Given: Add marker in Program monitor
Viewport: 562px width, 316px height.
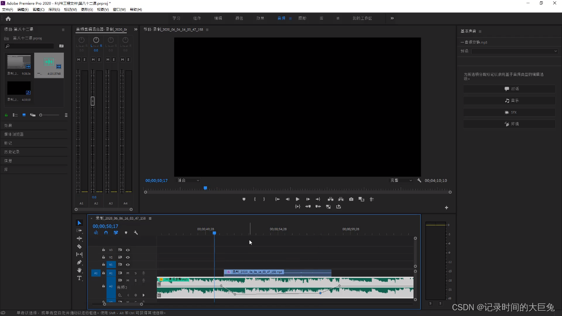Looking at the screenshot, I should (x=244, y=199).
